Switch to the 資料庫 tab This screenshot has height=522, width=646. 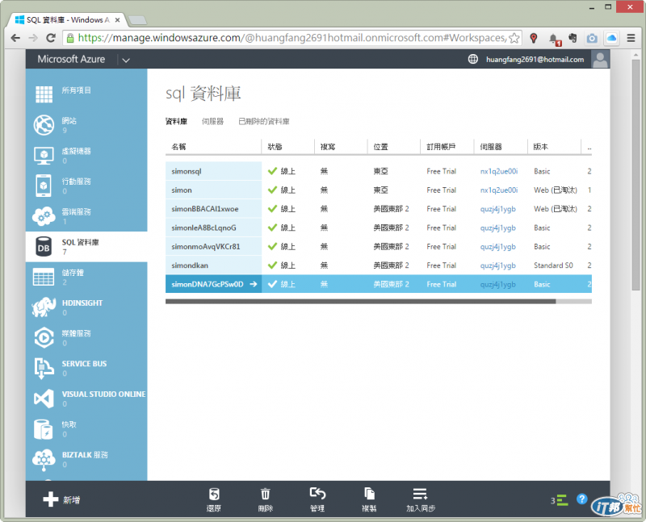click(176, 122)
